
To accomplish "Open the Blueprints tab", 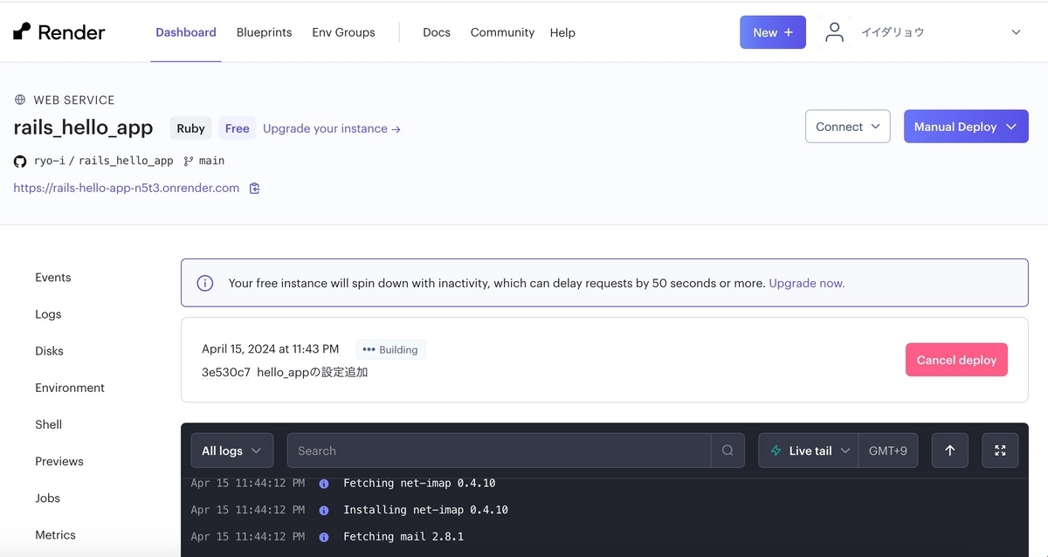I will pyautogui.click(x=264, y=32).
